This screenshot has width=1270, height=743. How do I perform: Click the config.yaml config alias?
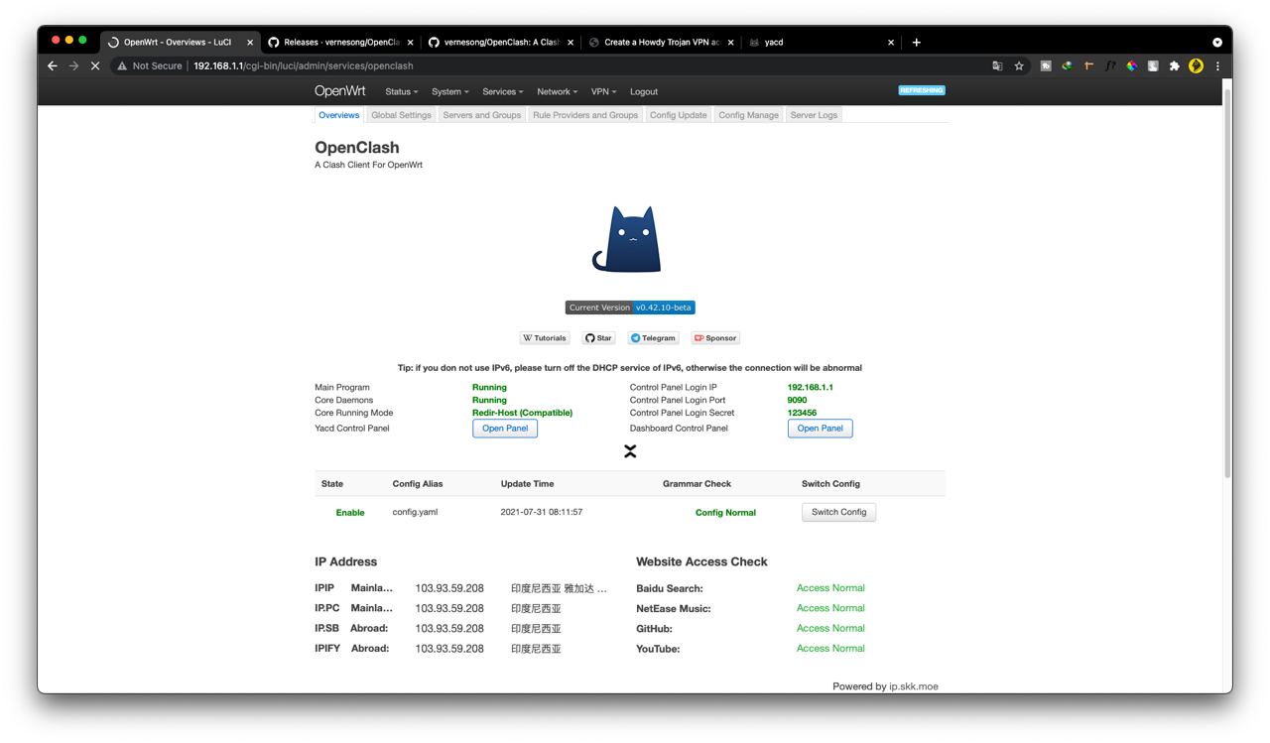pos(415,512)
